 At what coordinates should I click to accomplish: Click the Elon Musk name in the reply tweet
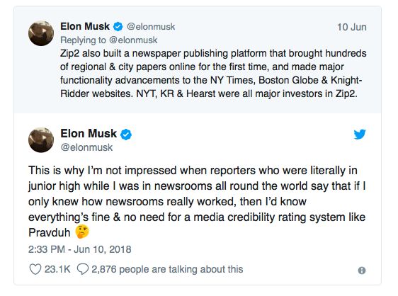coord(85,26)
